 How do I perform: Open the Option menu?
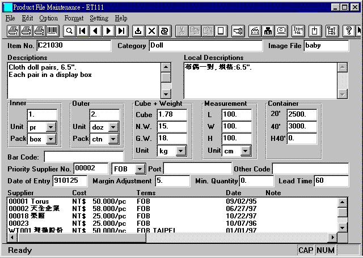48,18
